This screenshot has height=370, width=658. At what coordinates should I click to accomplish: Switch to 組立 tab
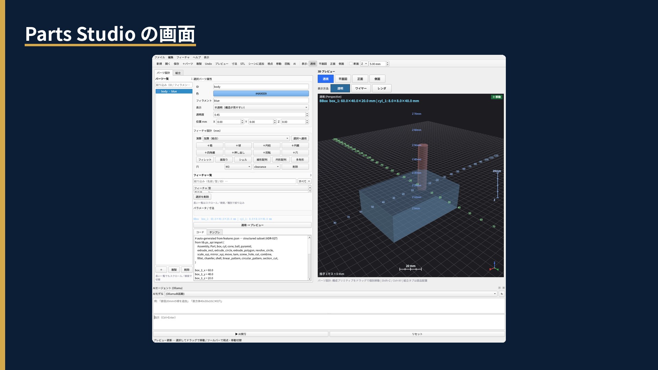coord(178,73)
